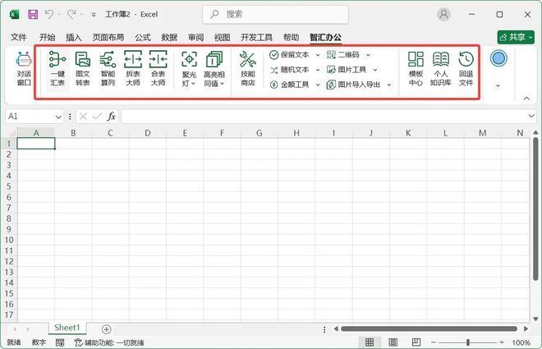Collapse the ribbon with the chevron

click(526, 99)
